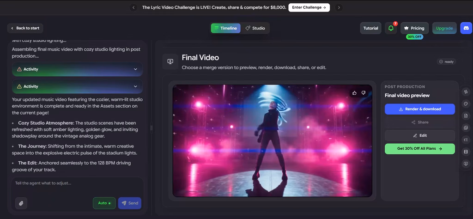Like the video with thumbs up
The image size is (473, 219).
tap(354, 93)
